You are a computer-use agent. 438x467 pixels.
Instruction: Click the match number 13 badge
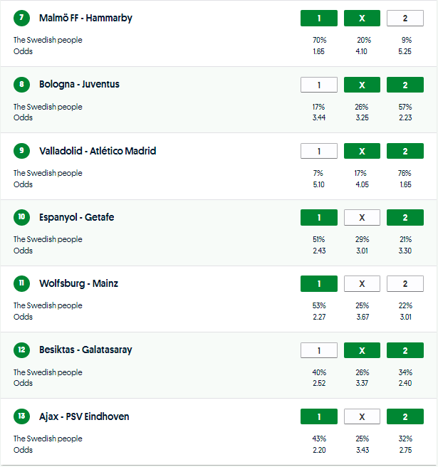coord(22,416)
